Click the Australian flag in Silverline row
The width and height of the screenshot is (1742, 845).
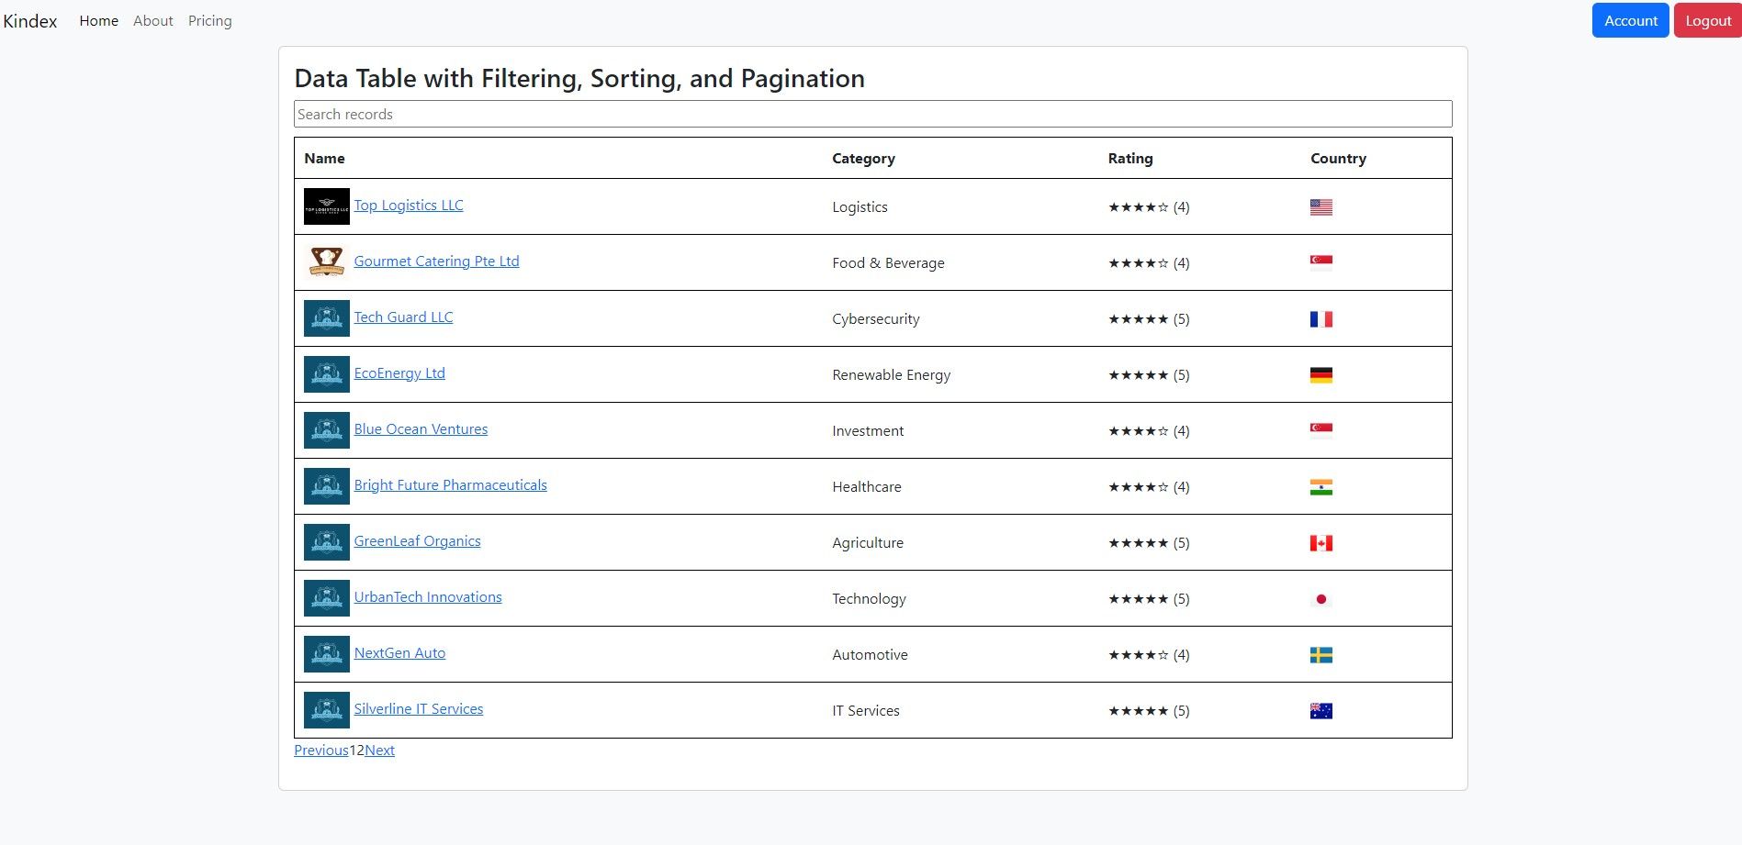(1321, 711)
